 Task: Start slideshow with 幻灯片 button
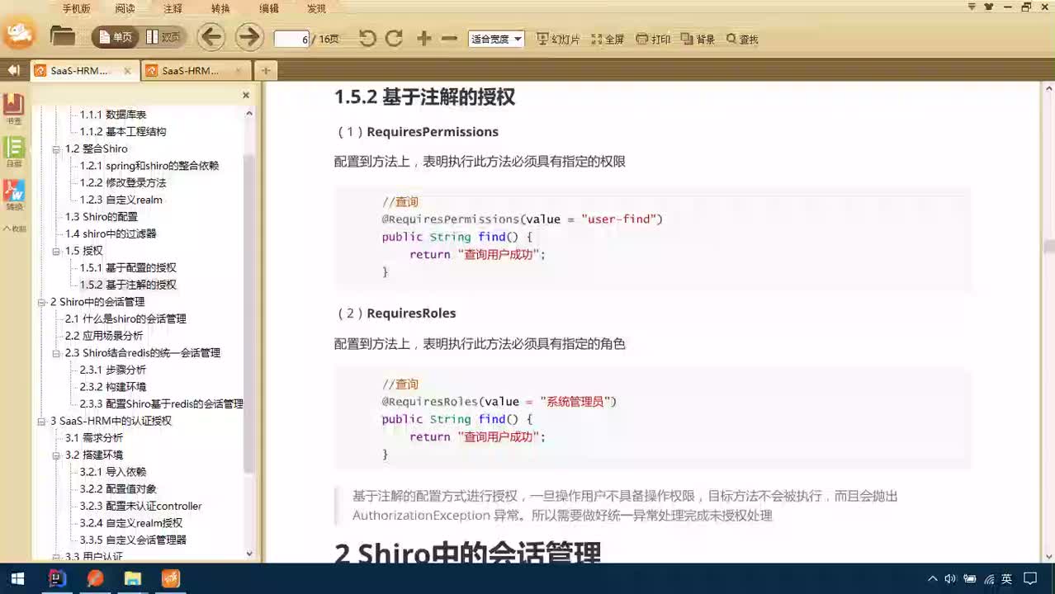[558, 39]
